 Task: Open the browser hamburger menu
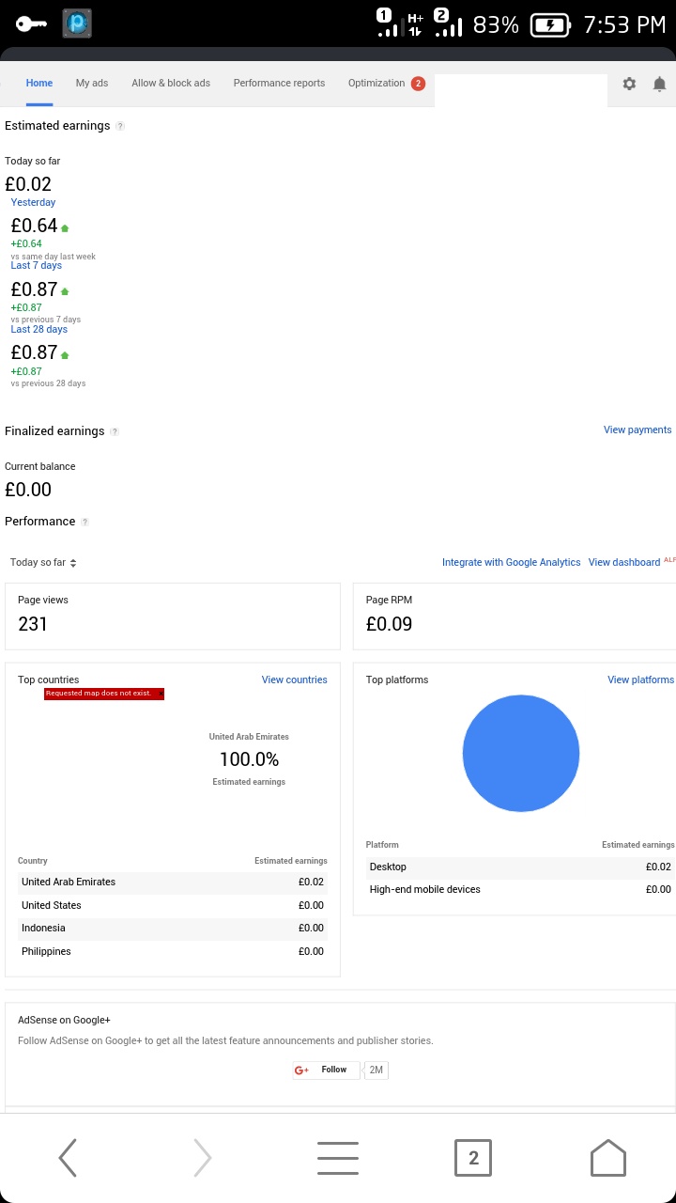[338, 1158]
